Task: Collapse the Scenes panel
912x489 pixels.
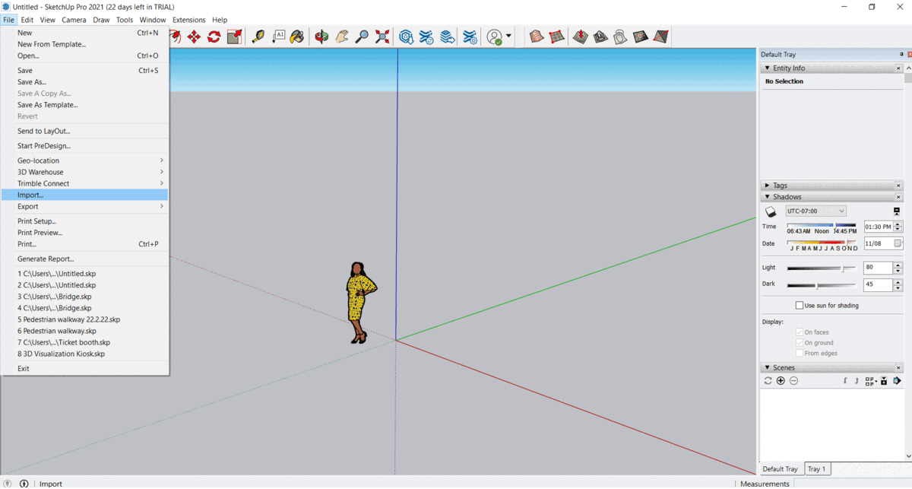Action: click(768, 368)
